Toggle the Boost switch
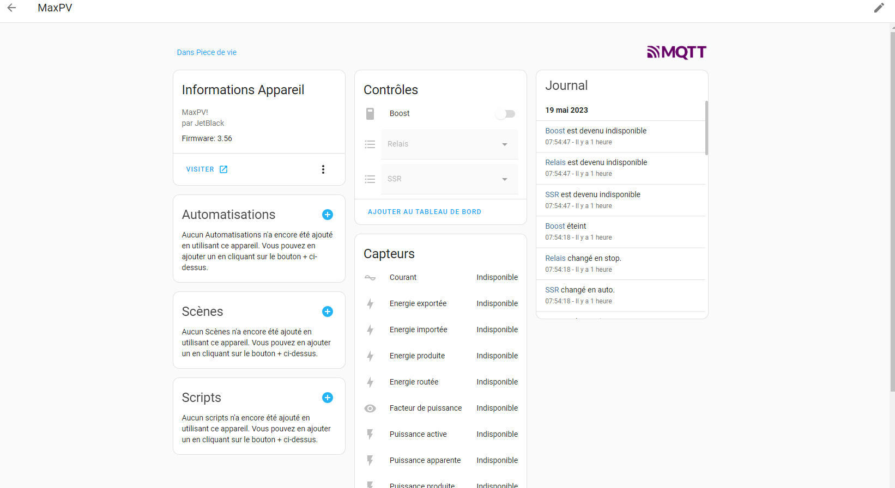This screenshot has width=895, height=488. (x=505, y=114)
